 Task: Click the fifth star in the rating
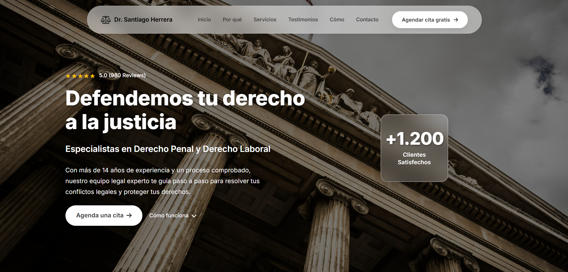click(x=93, y=76)
